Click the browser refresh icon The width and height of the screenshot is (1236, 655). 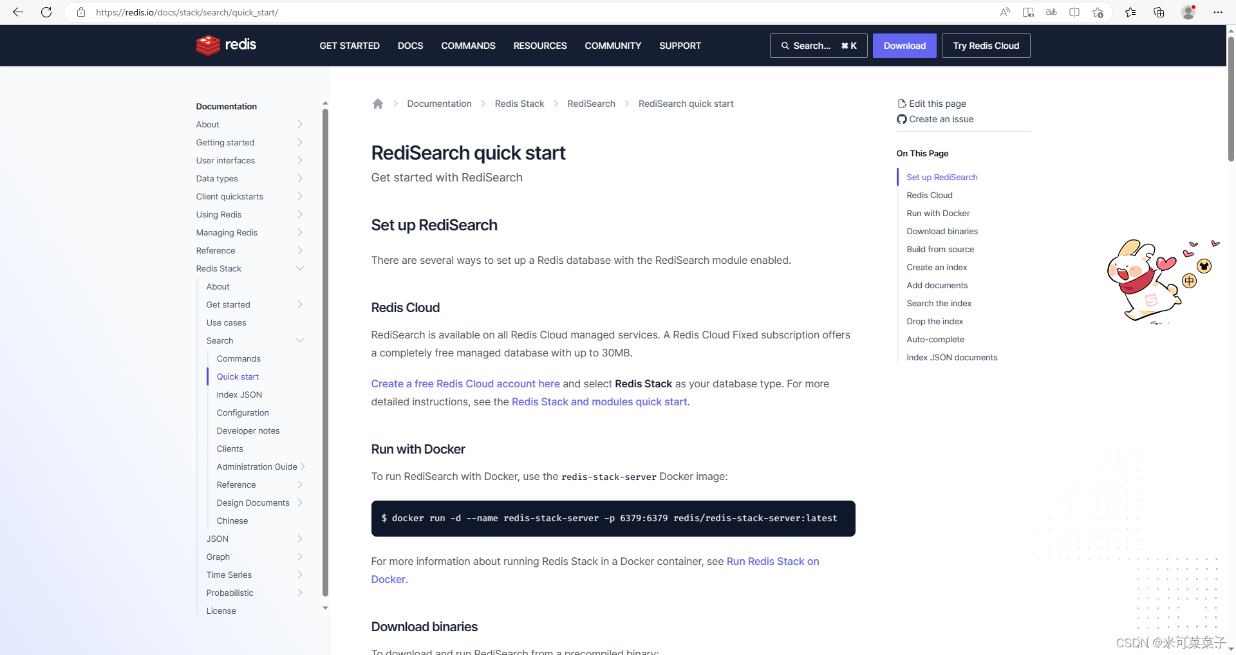(46, 12)
